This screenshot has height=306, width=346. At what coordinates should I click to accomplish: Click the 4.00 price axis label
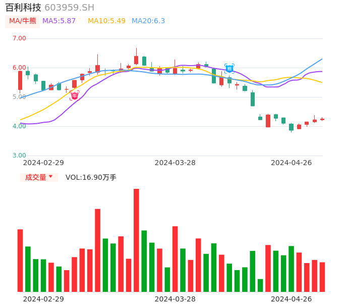coord(19,126)
